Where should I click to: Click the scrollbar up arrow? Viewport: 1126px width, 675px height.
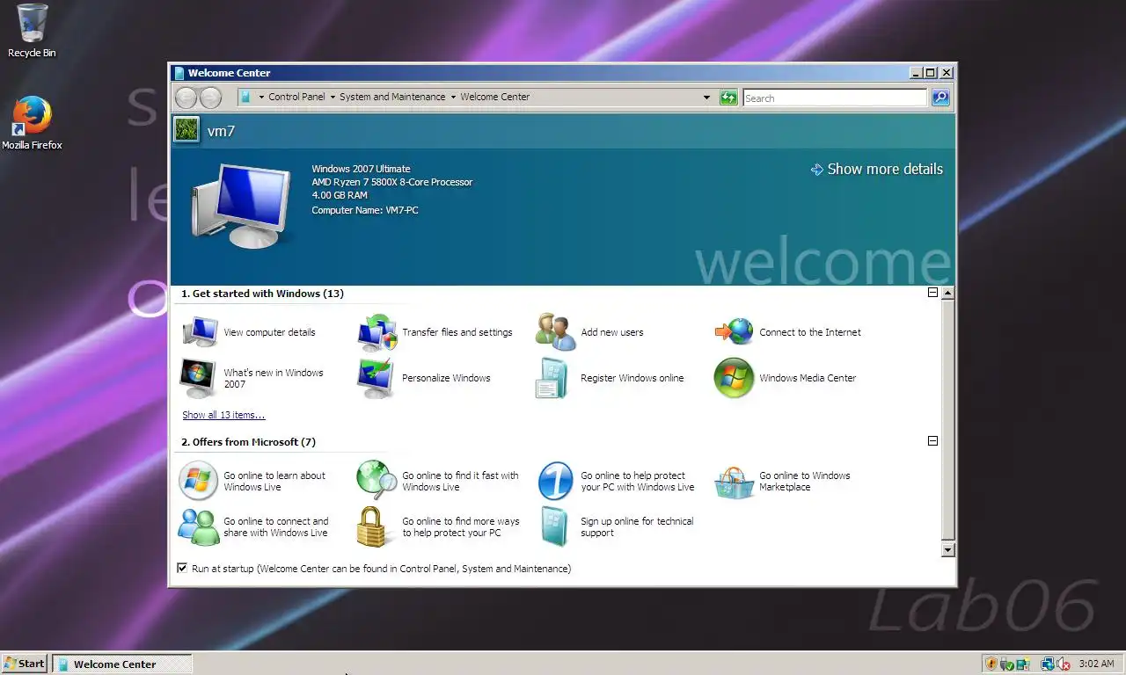click(947, 293)
